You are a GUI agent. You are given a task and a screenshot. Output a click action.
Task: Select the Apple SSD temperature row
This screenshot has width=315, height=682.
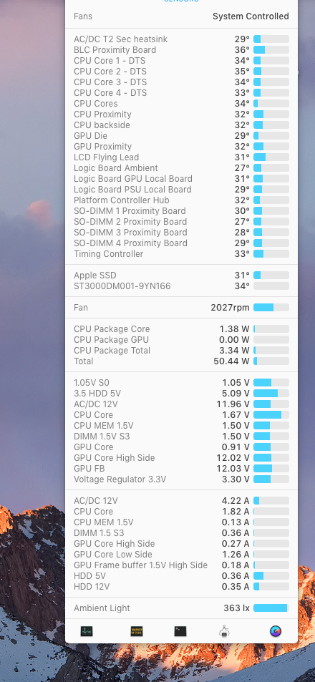(x=181, y=276)
